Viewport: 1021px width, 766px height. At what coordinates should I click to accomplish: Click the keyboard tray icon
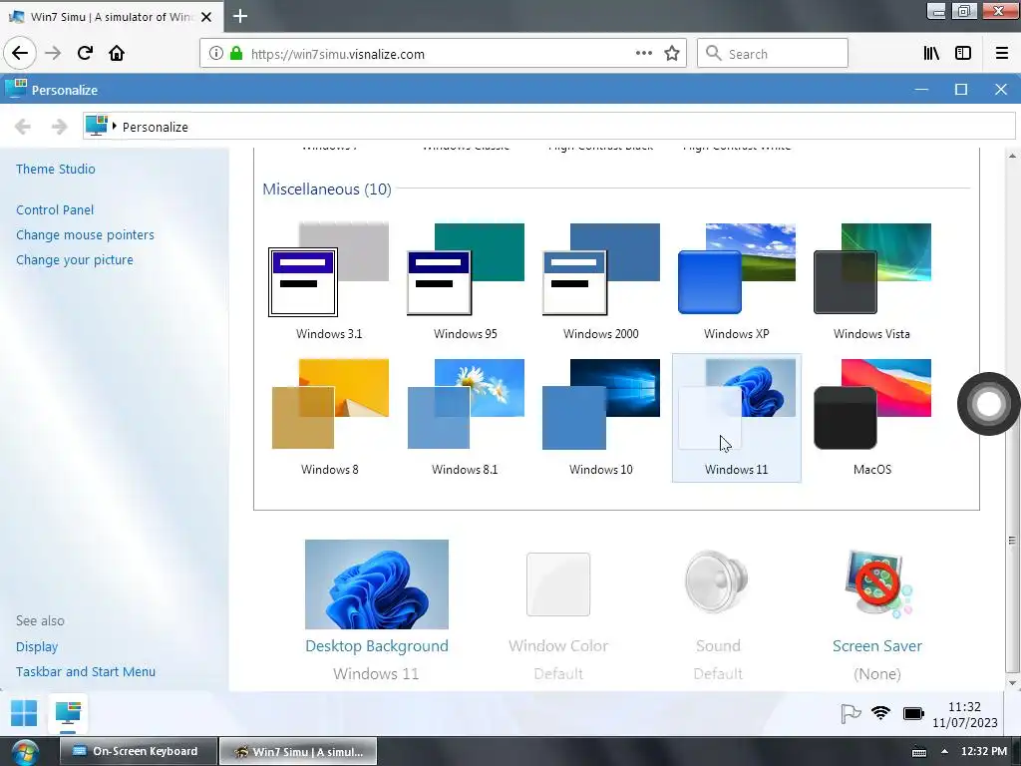point(919,752)
